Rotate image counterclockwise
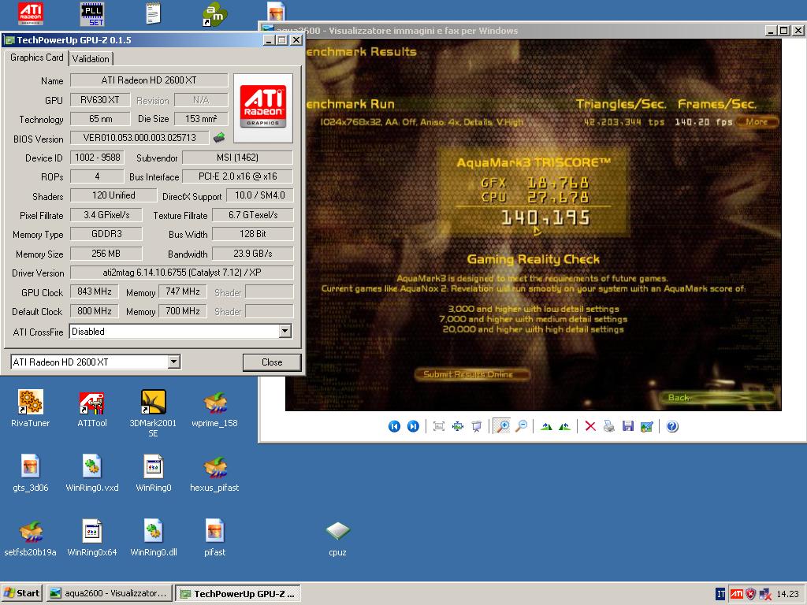807x605 pixels. point(564,426)
